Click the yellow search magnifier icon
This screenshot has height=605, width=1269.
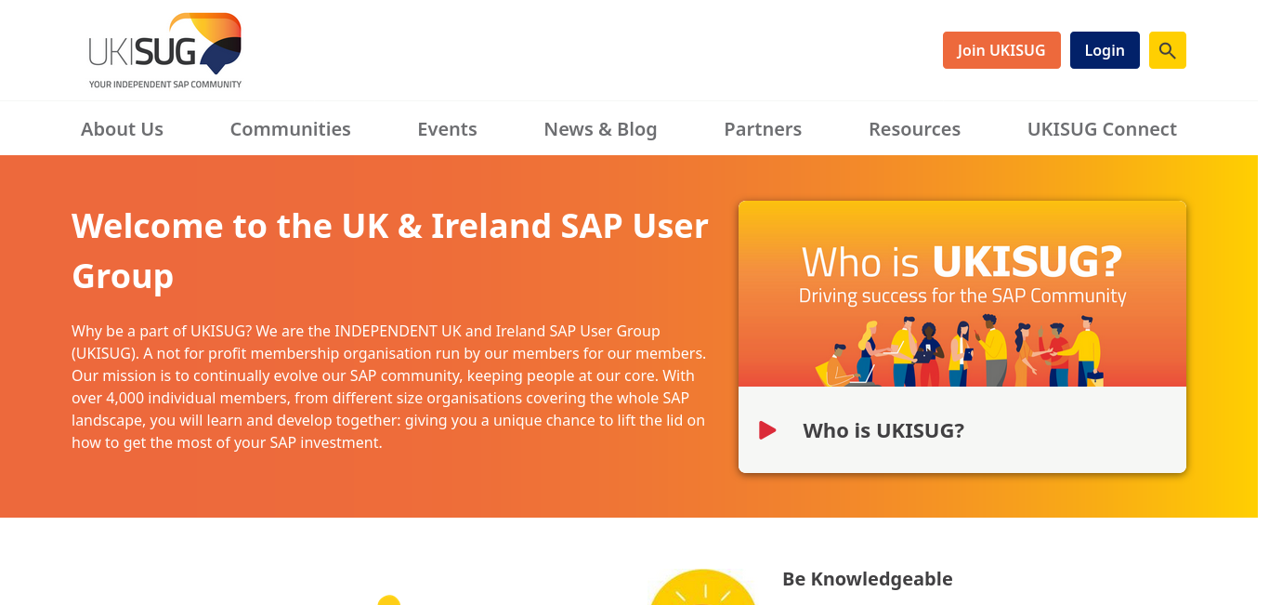pos(1167,50)
